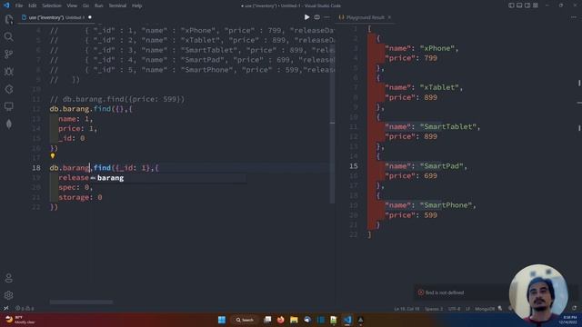Click "SmartPhone" value in Playground Result
The width and height of the screenshot is (582, 327).
coord(446,205)
